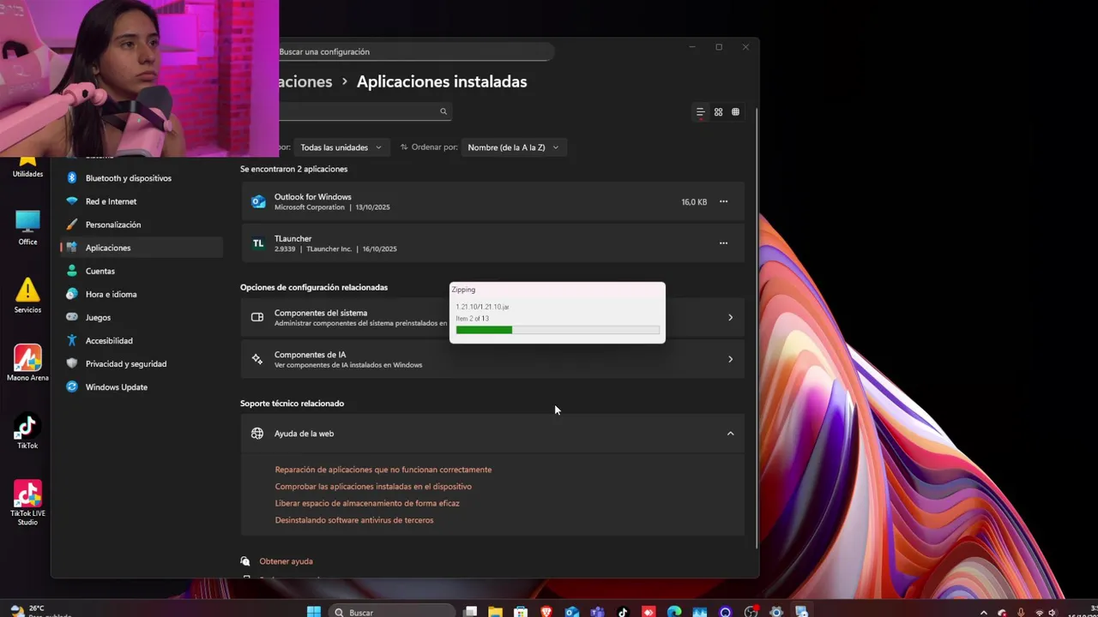Image resolution: width=1098 pixels, height=617 pixels.
Task: Click the Ayuda de la web globe icon
Action: click(x=257, y=434)
